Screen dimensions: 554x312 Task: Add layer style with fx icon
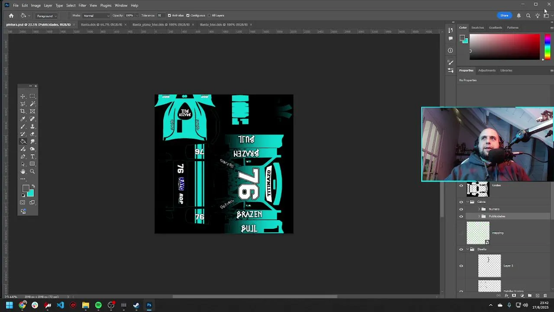tap(506, 296)
